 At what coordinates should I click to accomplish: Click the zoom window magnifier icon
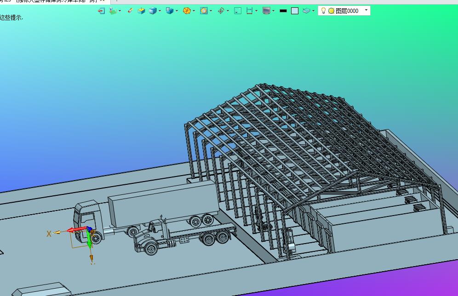click(x=204, y=11)
